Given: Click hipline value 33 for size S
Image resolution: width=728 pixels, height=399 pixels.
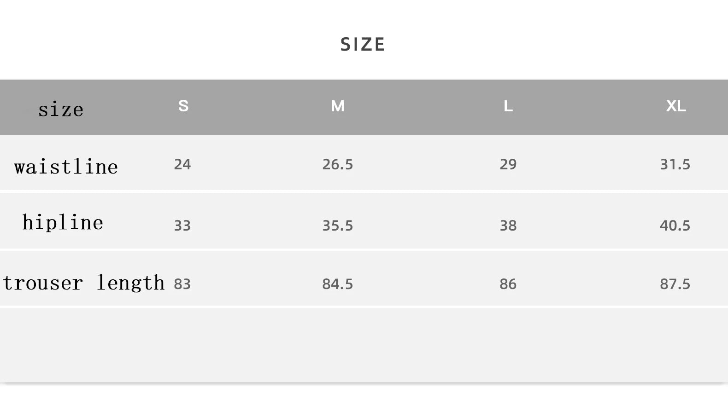Looking at the screenshot, I should point(182,226).
